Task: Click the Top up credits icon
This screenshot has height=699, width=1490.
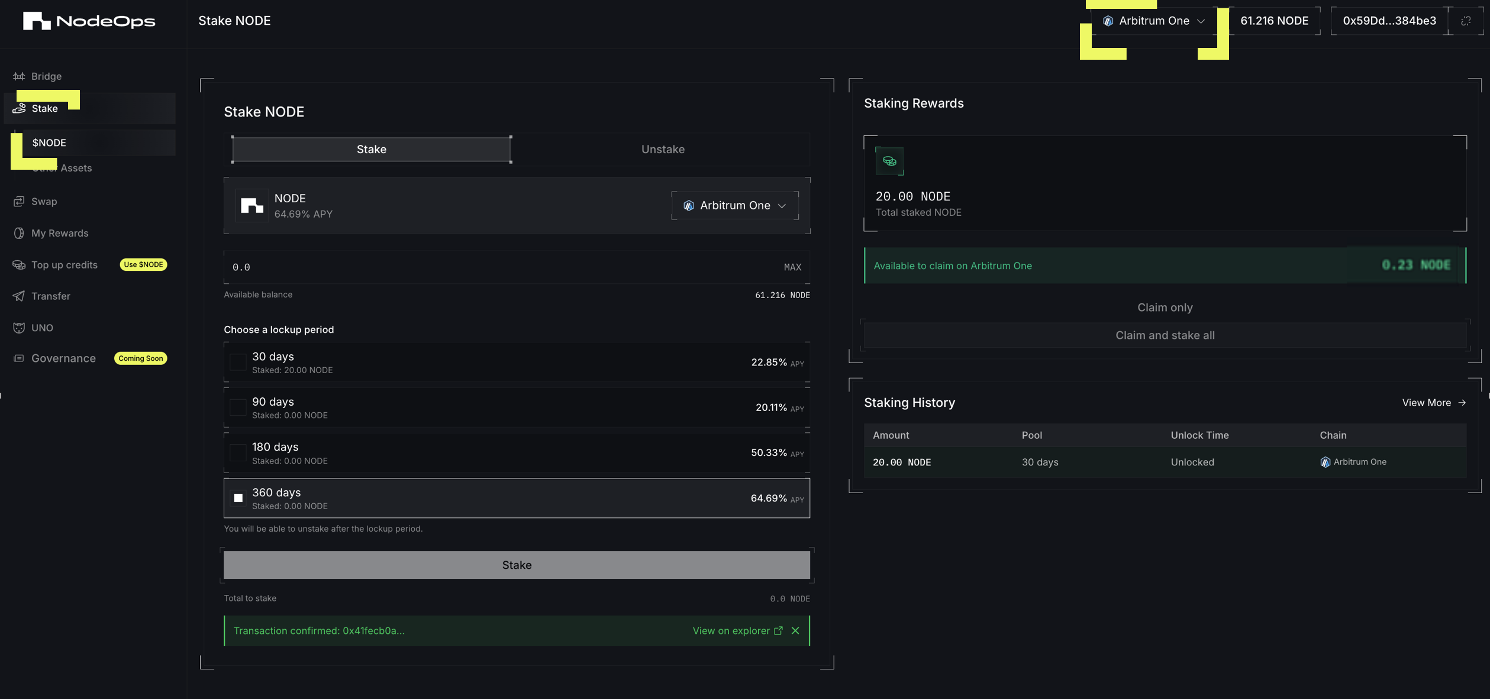Action: click(x=18, y=265)
